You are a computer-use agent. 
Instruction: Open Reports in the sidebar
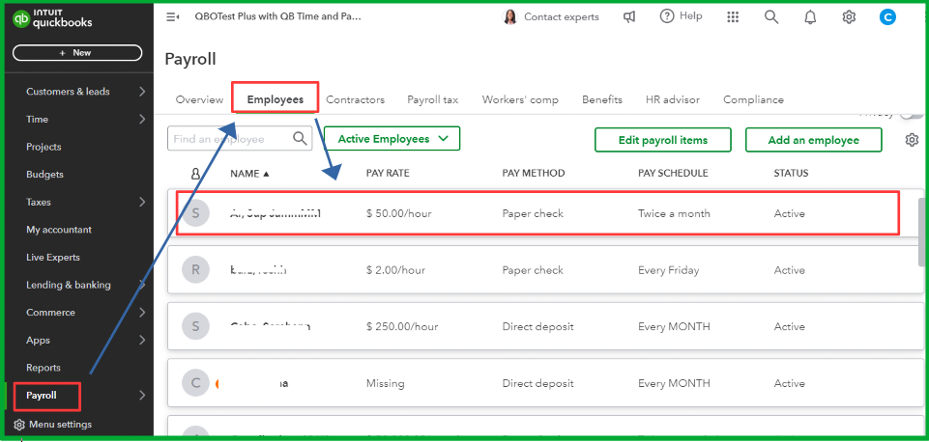pyautogui.click(x=44, y=368)
